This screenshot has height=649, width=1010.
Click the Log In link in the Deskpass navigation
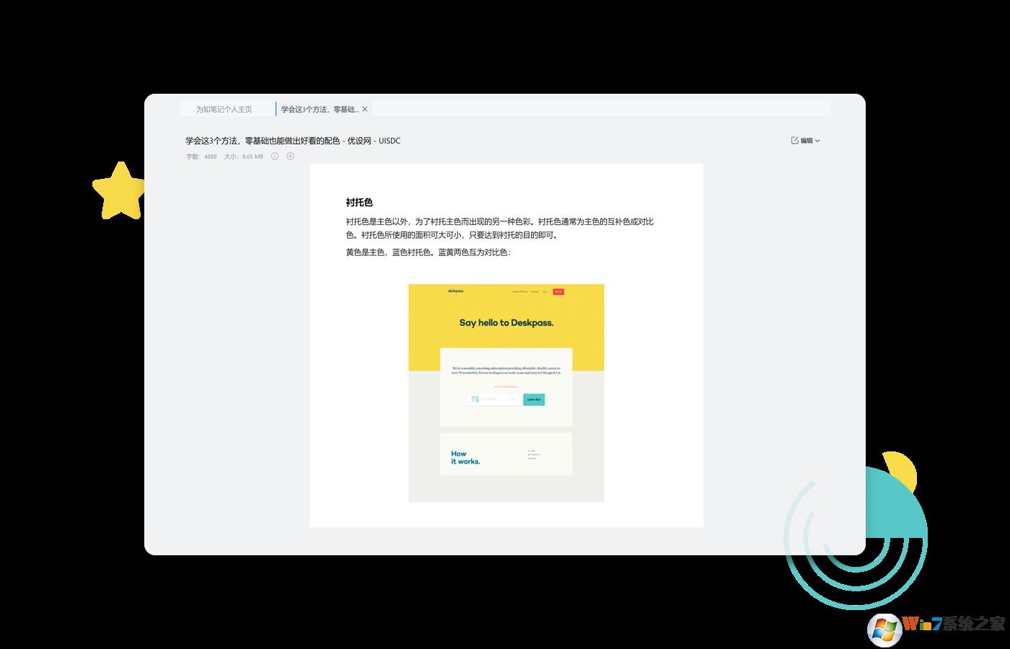[x=545, y=291]
